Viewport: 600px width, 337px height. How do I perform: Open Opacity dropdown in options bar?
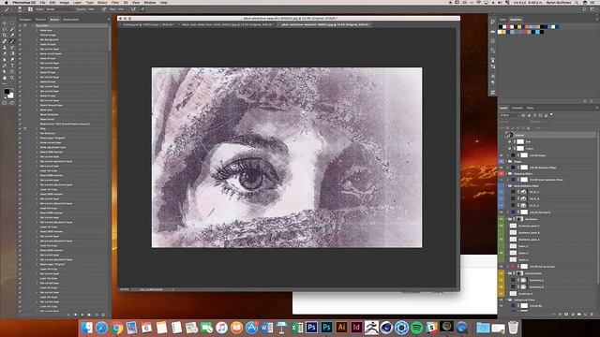(97, 9)
